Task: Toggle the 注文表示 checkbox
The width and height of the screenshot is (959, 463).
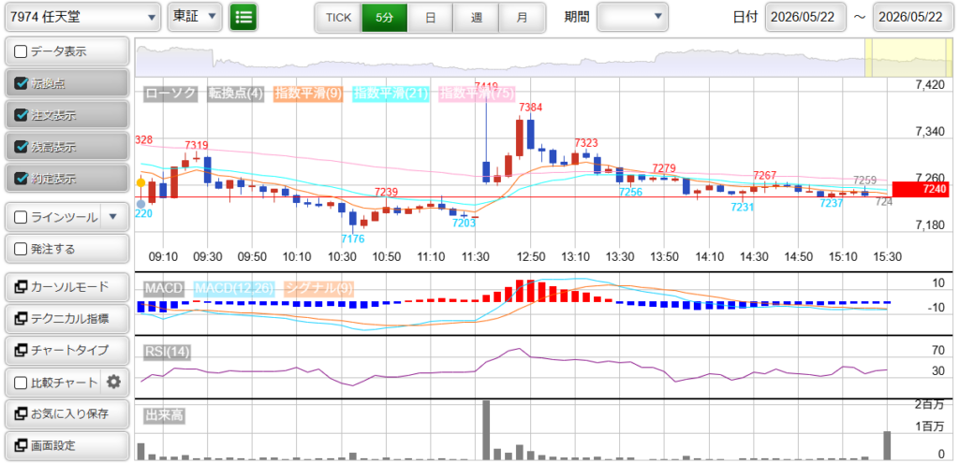Action: 21,115
